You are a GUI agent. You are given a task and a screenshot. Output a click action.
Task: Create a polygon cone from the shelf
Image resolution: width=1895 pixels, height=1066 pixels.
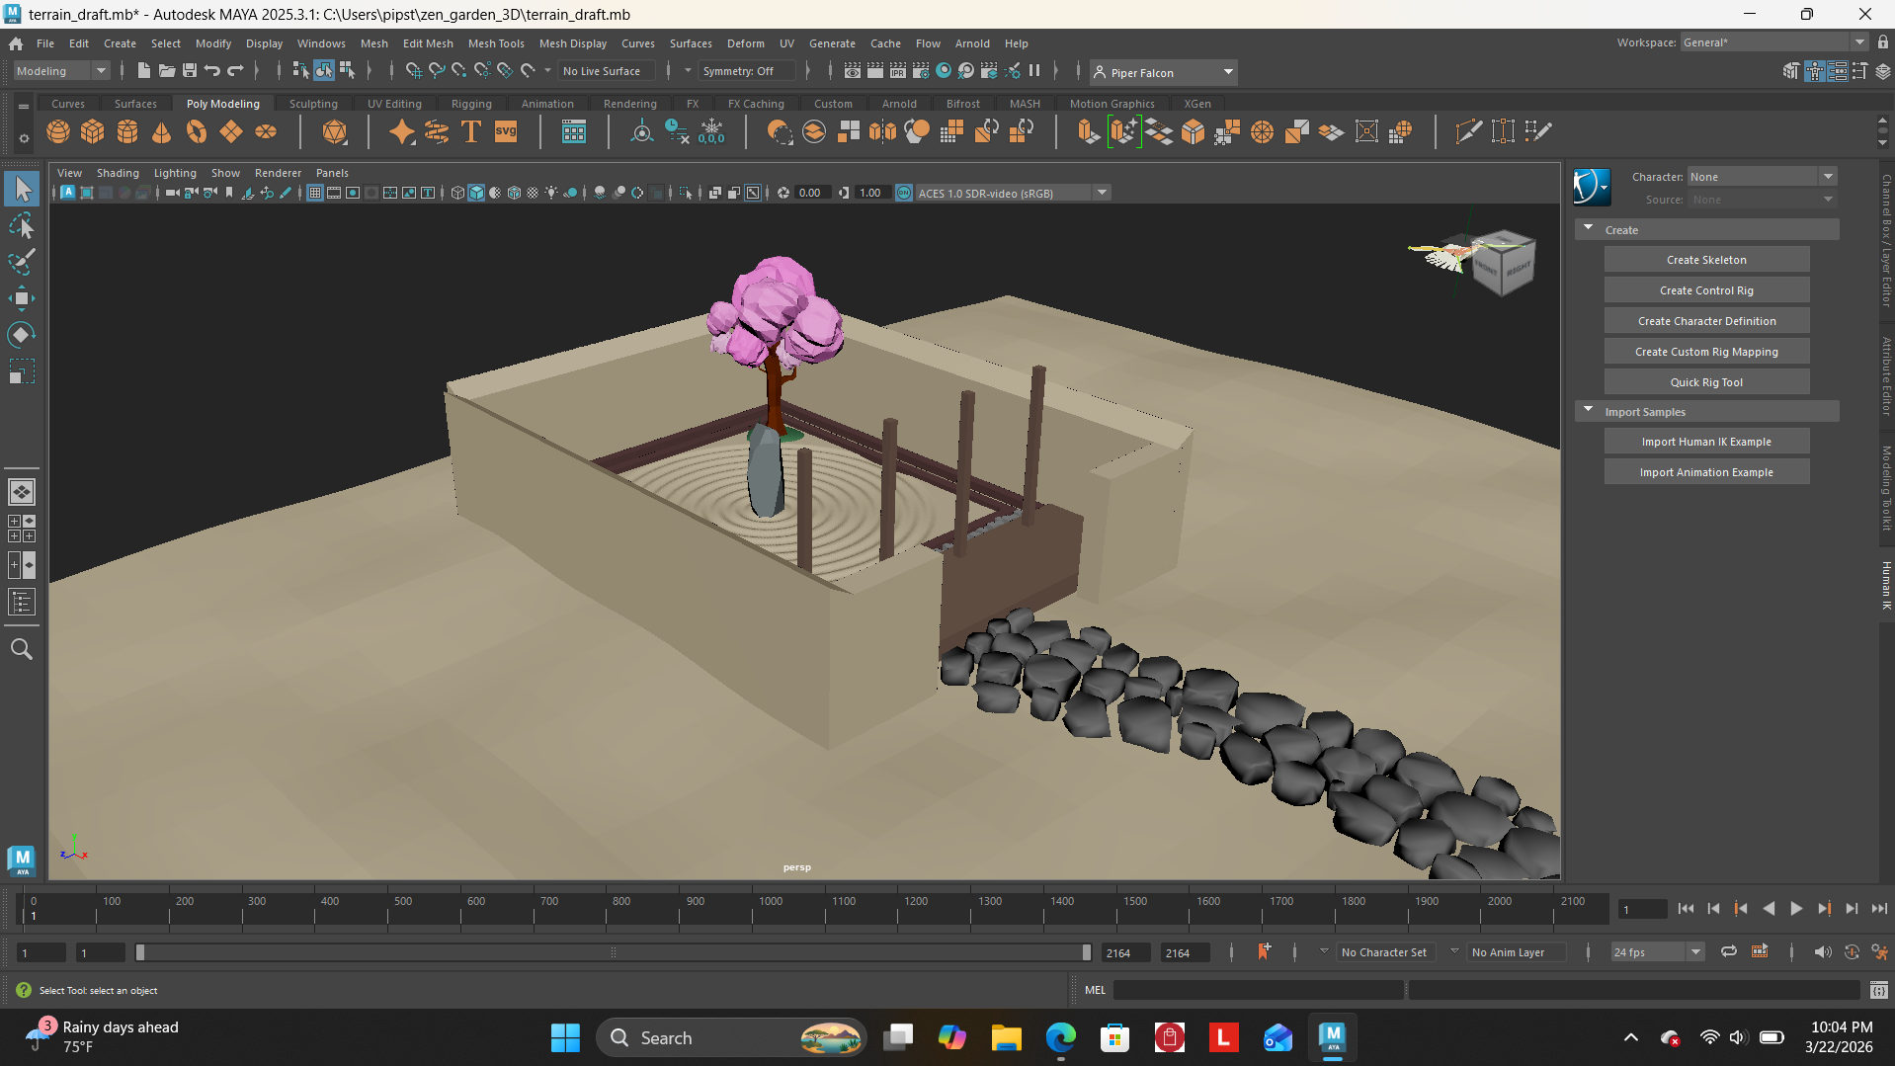pyautogui.click(x=162, y=131)
